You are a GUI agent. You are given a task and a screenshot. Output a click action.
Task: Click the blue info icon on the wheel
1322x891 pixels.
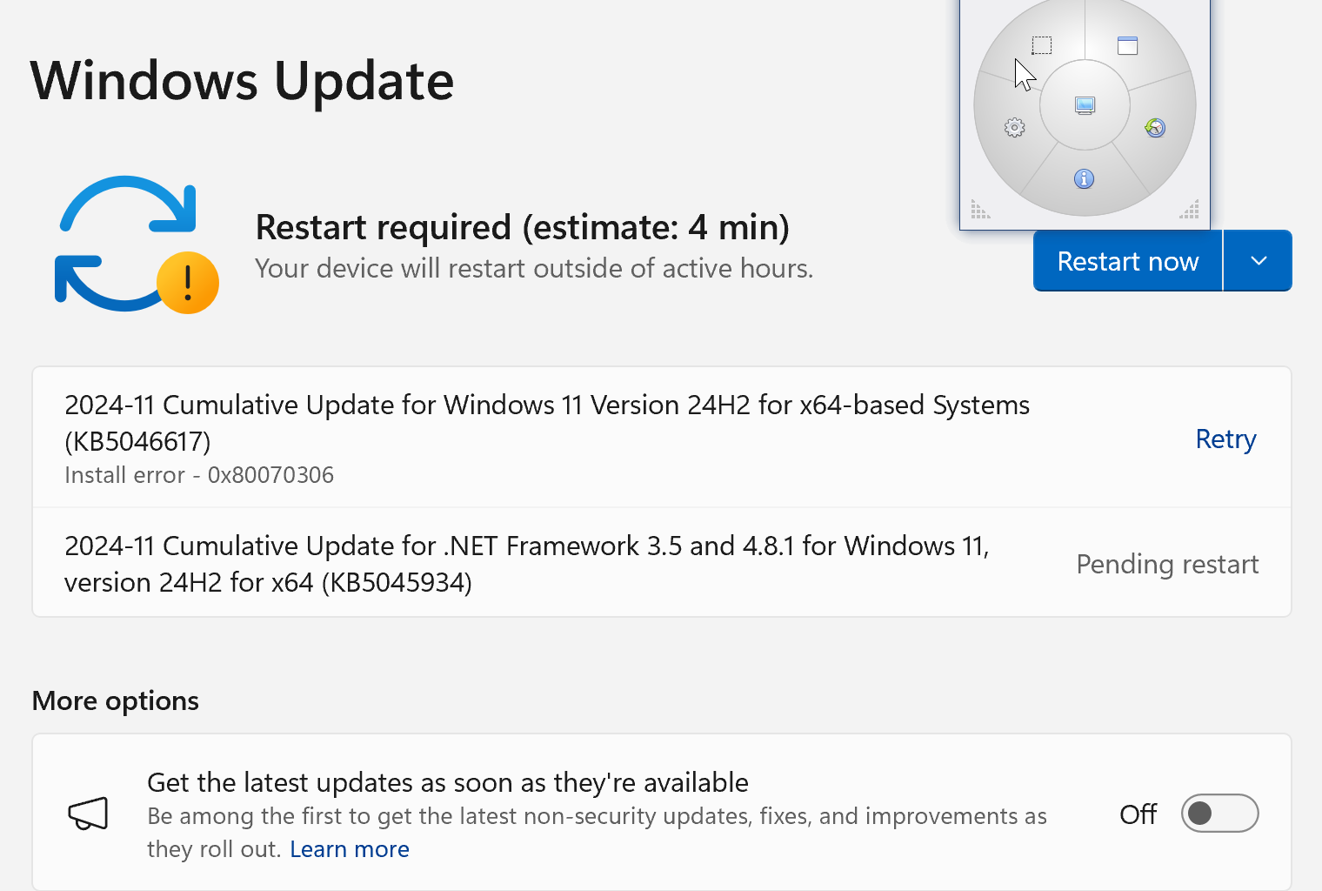tap(1084, 179)
